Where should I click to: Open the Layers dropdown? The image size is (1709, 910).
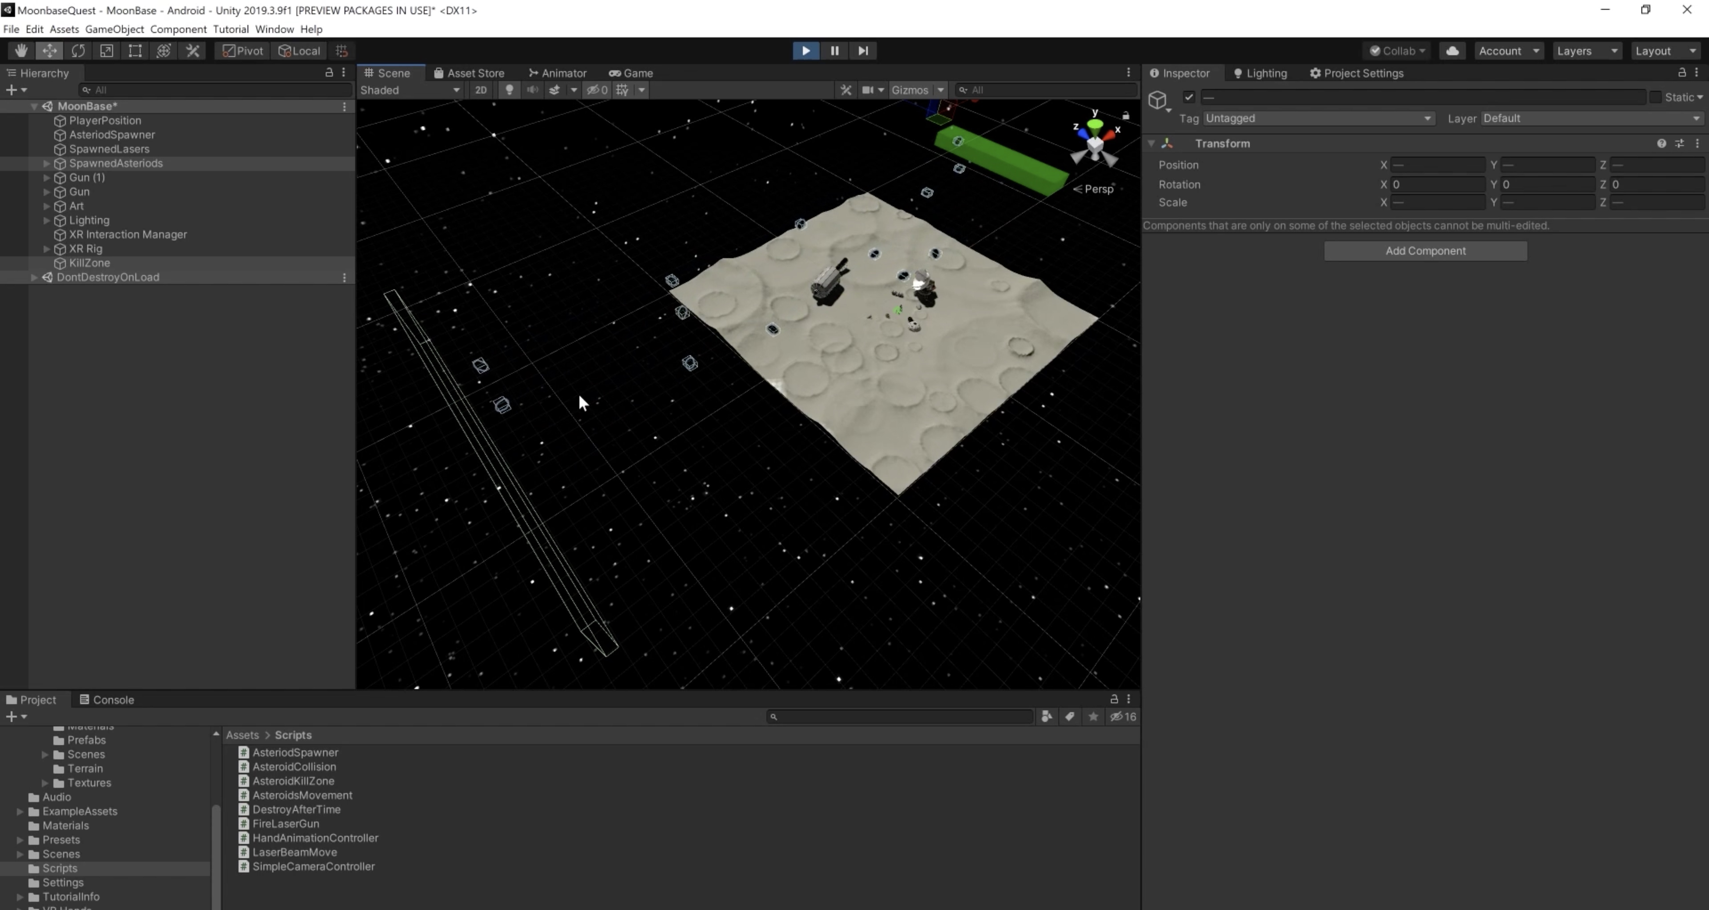(x=1587, y=50)
